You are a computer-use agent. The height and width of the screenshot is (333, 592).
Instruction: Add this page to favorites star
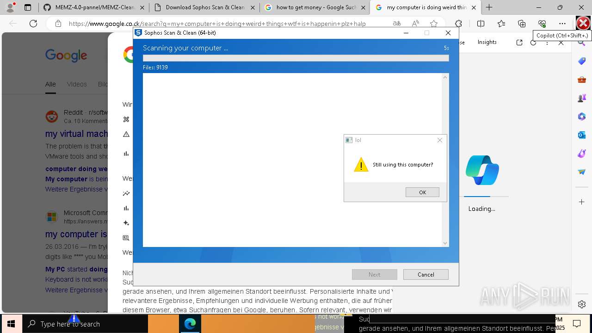(433, 24)
